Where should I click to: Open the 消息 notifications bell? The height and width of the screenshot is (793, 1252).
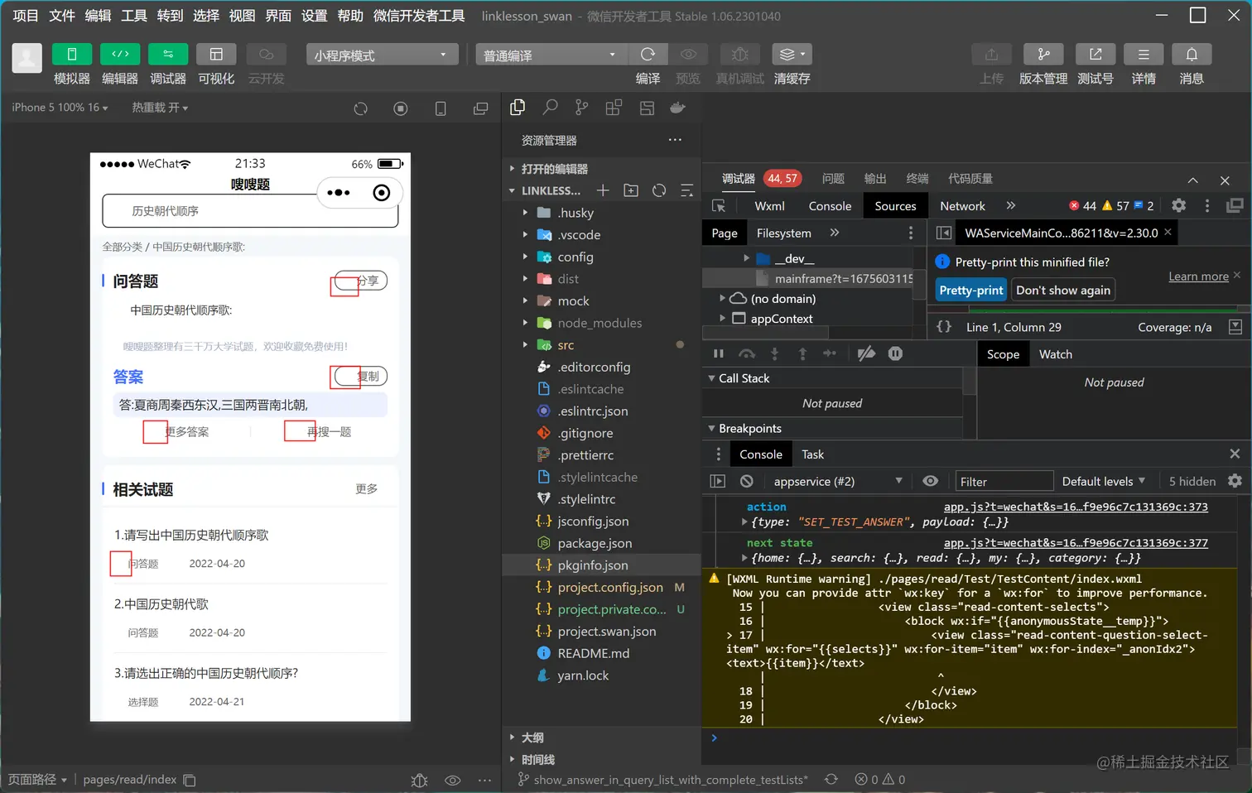coord(1192,54)
